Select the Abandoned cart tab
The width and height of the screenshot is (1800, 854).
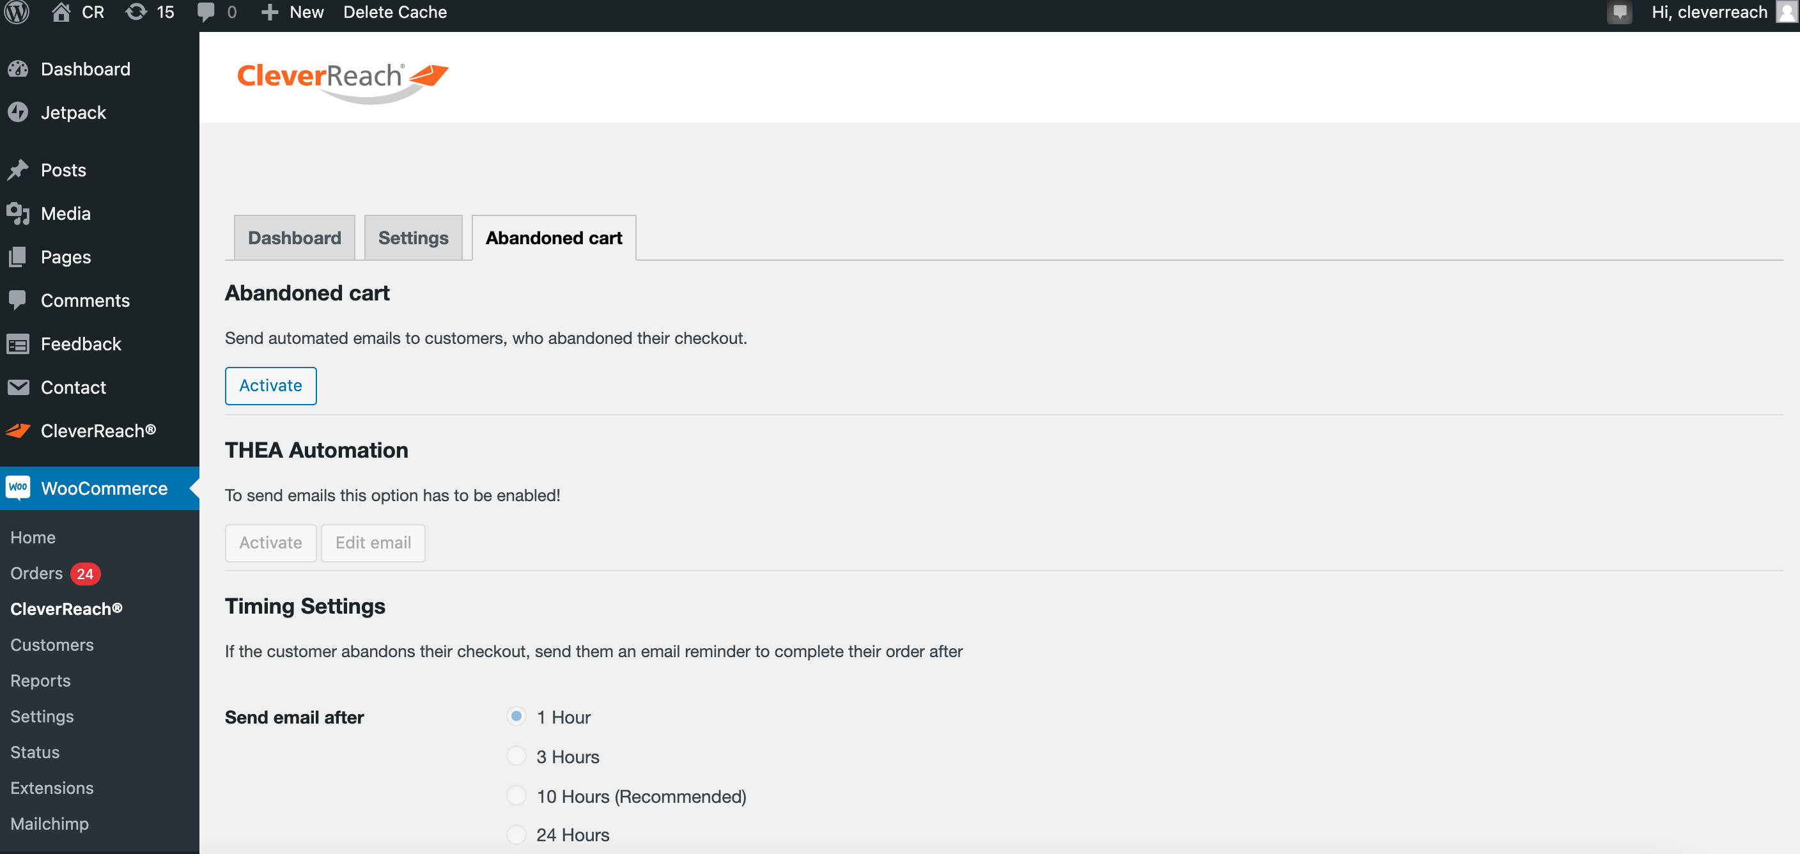pyautogui.click(x=554, y=238)
